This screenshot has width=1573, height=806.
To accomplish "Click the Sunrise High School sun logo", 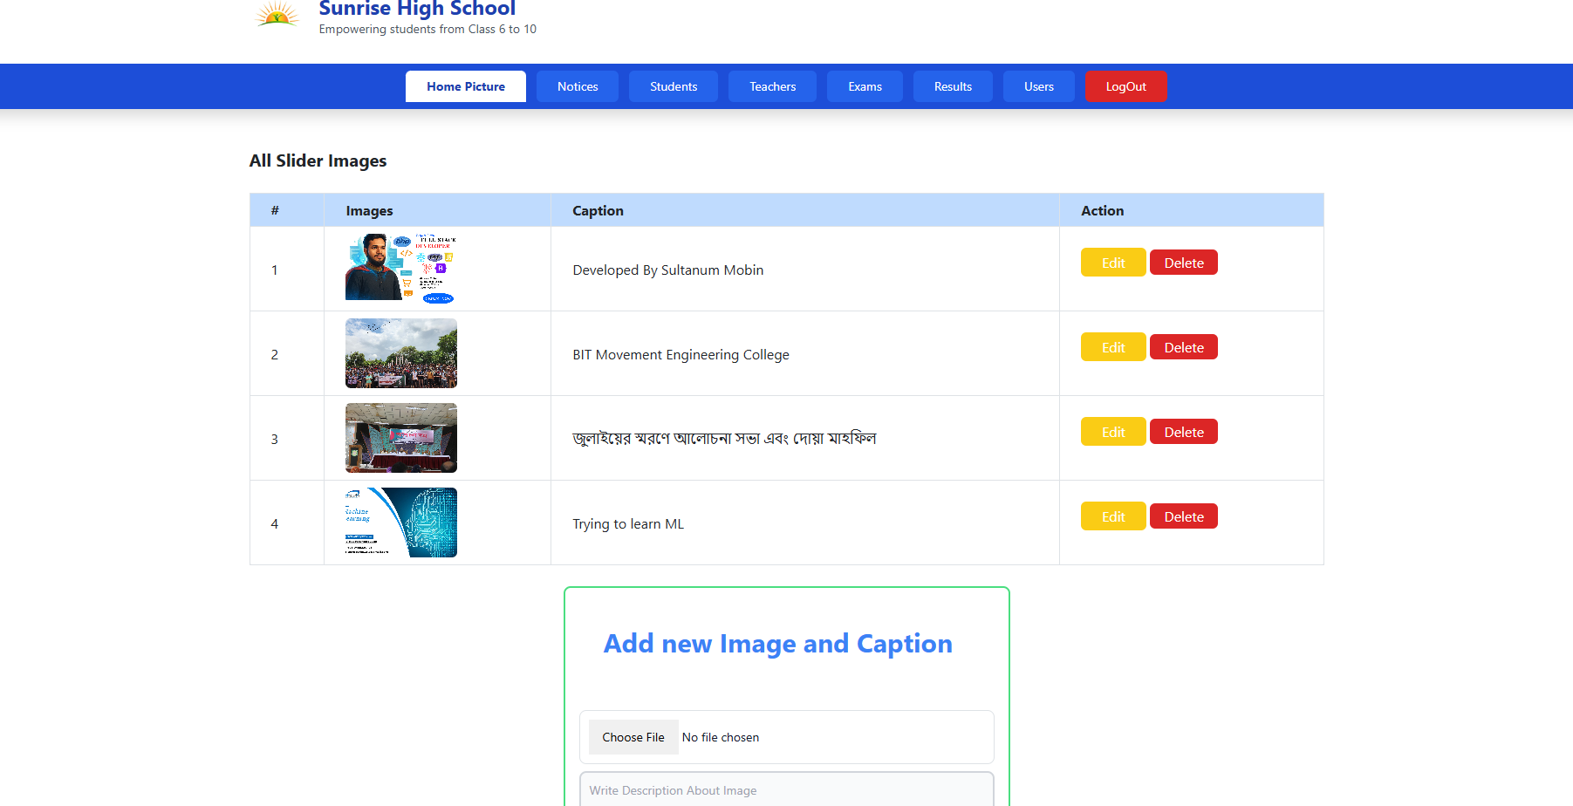I will [x=277, y=14].
